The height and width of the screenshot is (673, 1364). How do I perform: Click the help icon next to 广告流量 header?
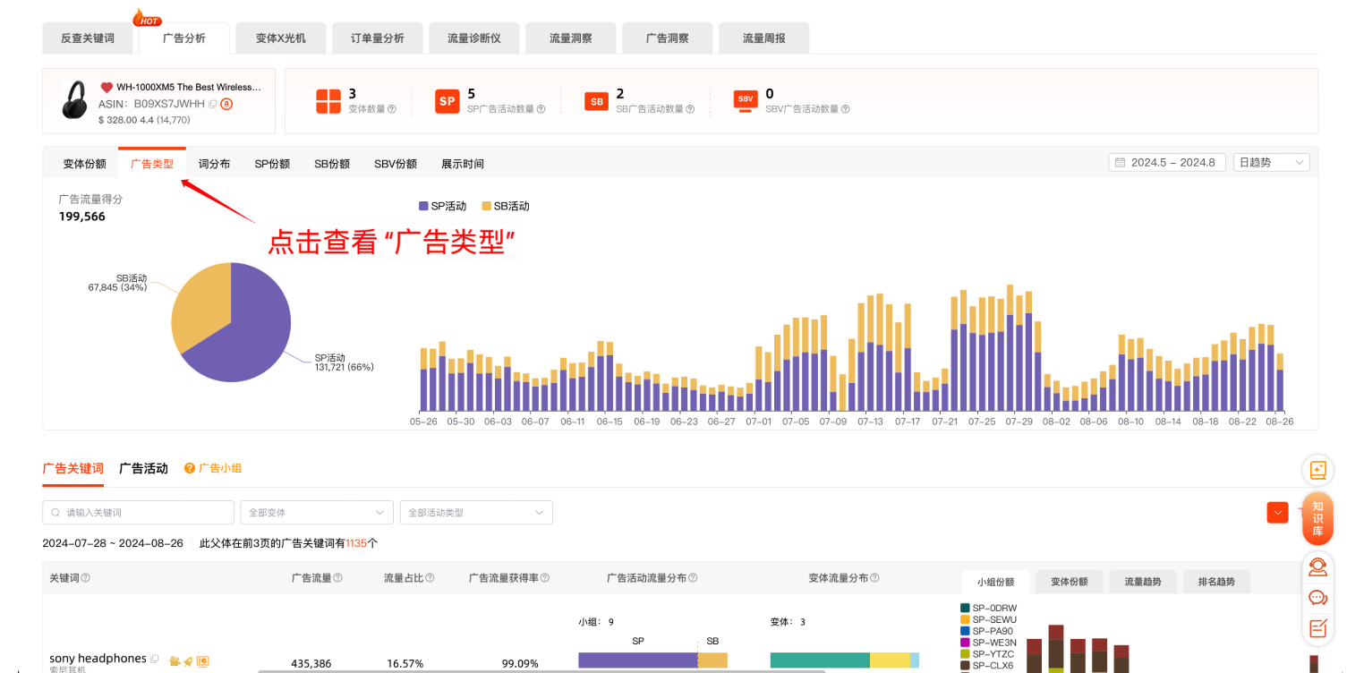(338, 578)
